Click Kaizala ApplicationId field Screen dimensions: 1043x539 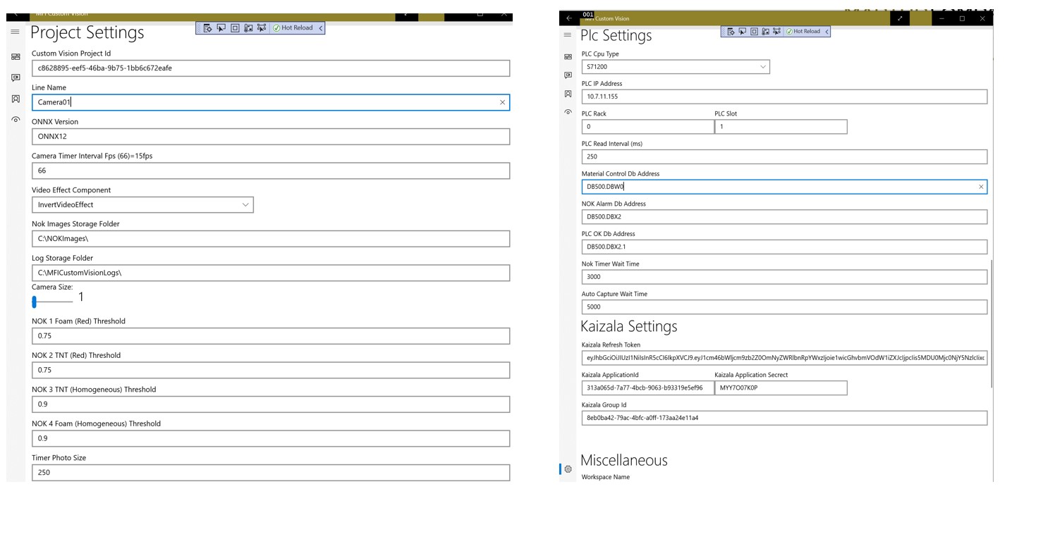point(647,388)
